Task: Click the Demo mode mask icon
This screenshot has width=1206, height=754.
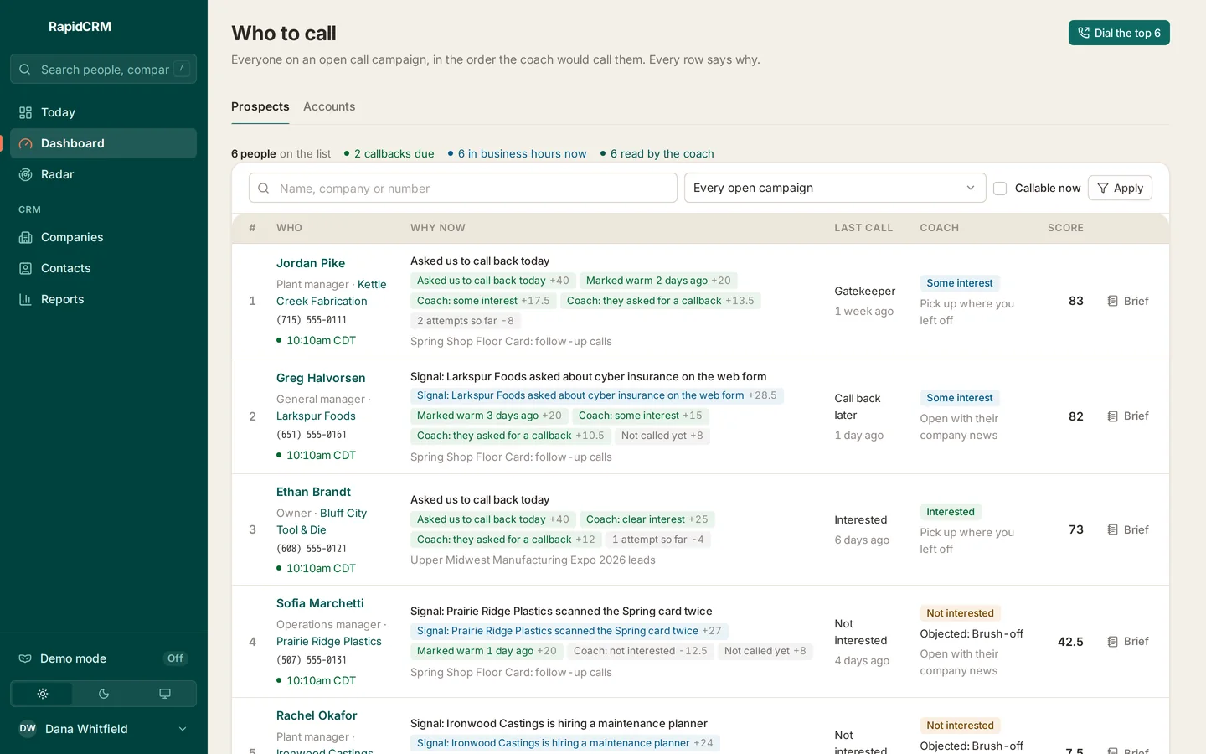Action: pos(25,658)
